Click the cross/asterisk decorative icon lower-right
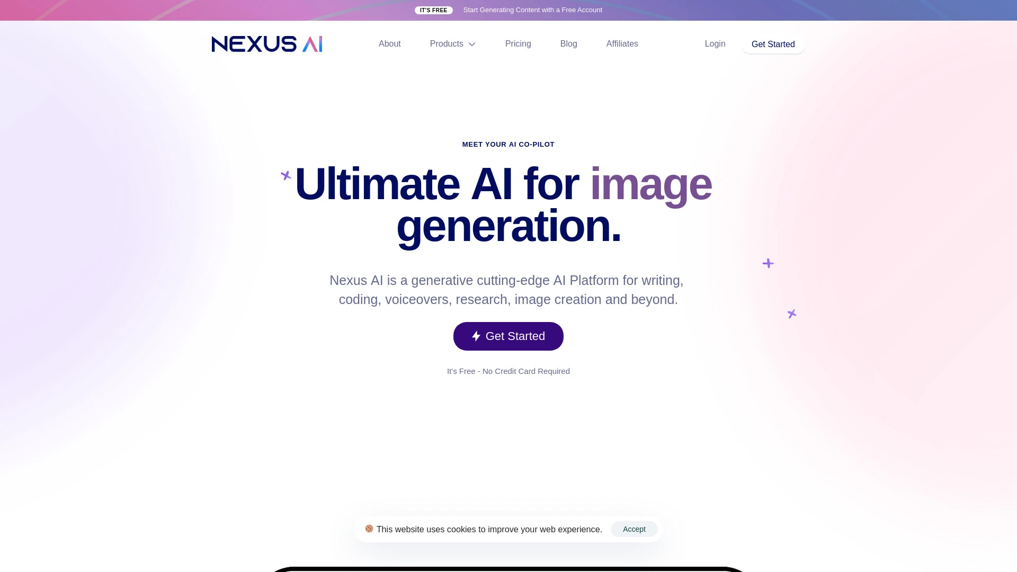 point(792,314)
